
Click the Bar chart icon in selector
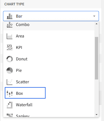(x=10, y=16)
